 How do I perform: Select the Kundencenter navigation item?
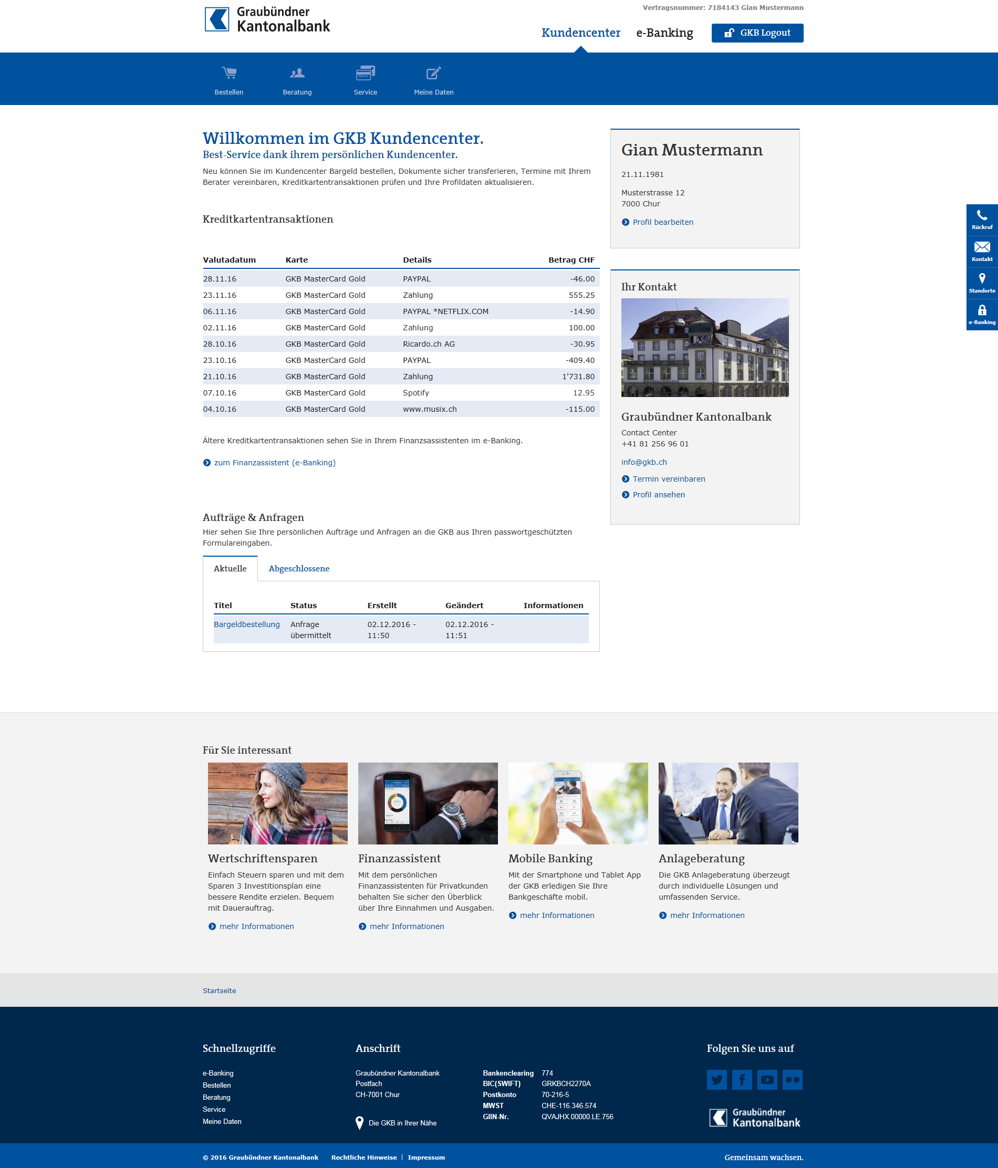pyautogui.click(x=580, y=33)
